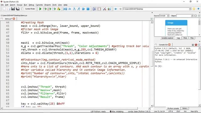
Task: Change to parent directory
Action: click(x=198, y=9)
